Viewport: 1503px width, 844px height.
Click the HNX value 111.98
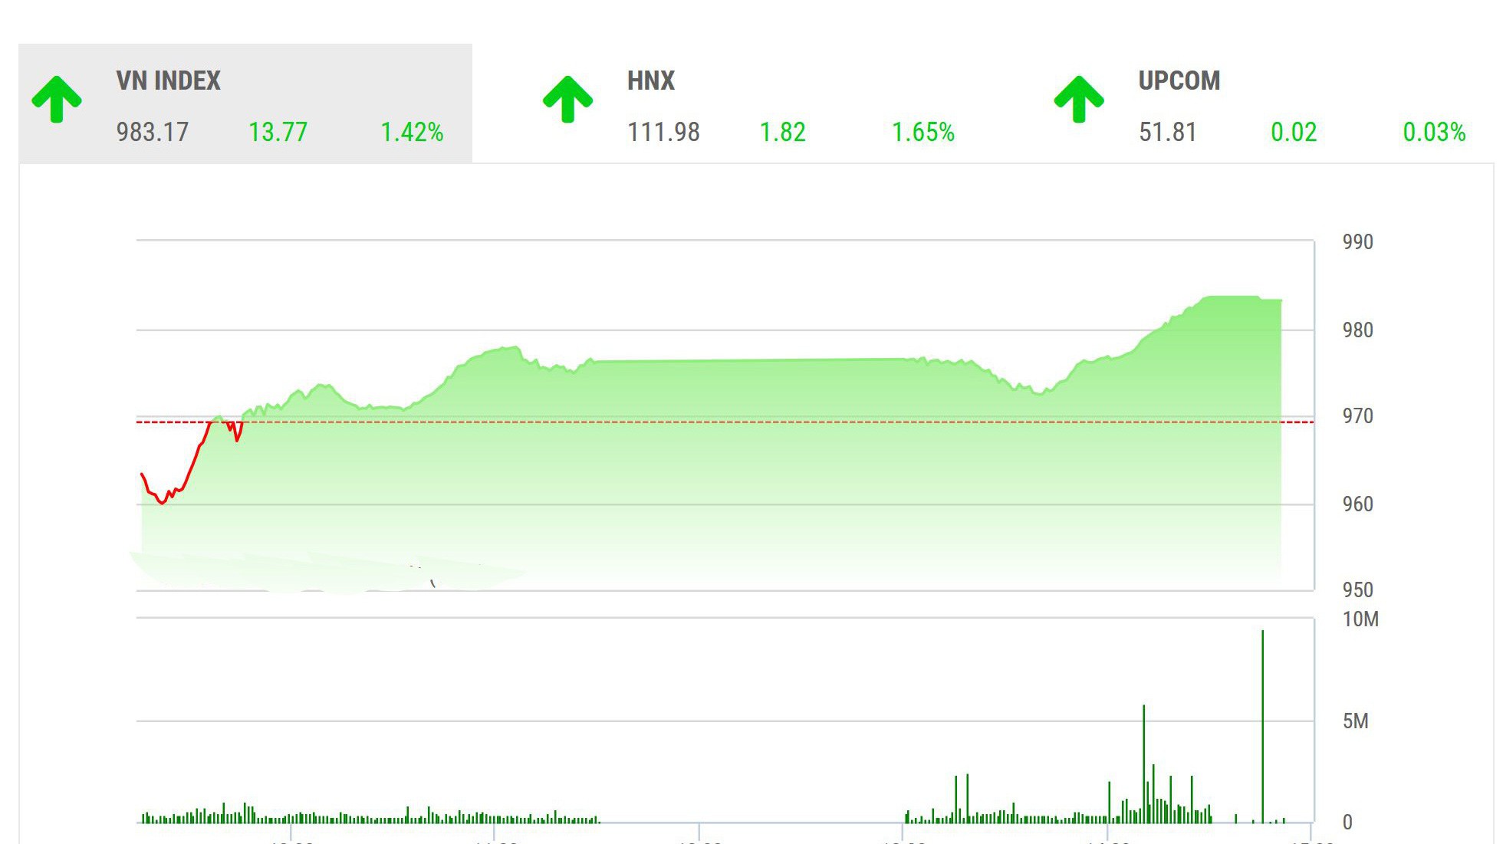(x=663, y=132)
